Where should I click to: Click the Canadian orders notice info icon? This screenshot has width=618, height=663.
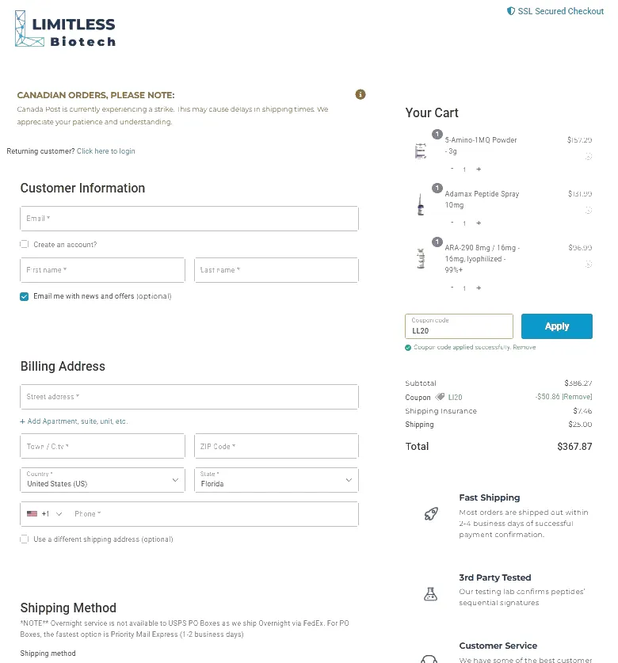(360, 94)
